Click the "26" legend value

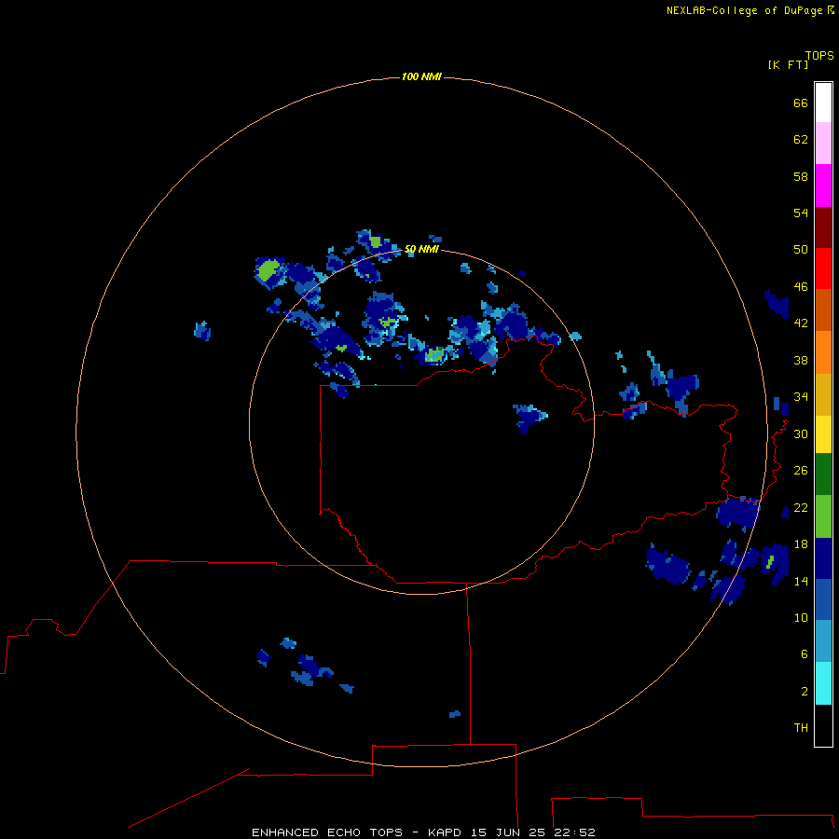(801, 471)
